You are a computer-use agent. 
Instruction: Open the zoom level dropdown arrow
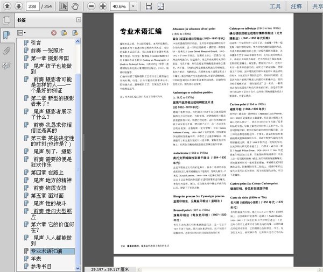click(x=133, y=6)
